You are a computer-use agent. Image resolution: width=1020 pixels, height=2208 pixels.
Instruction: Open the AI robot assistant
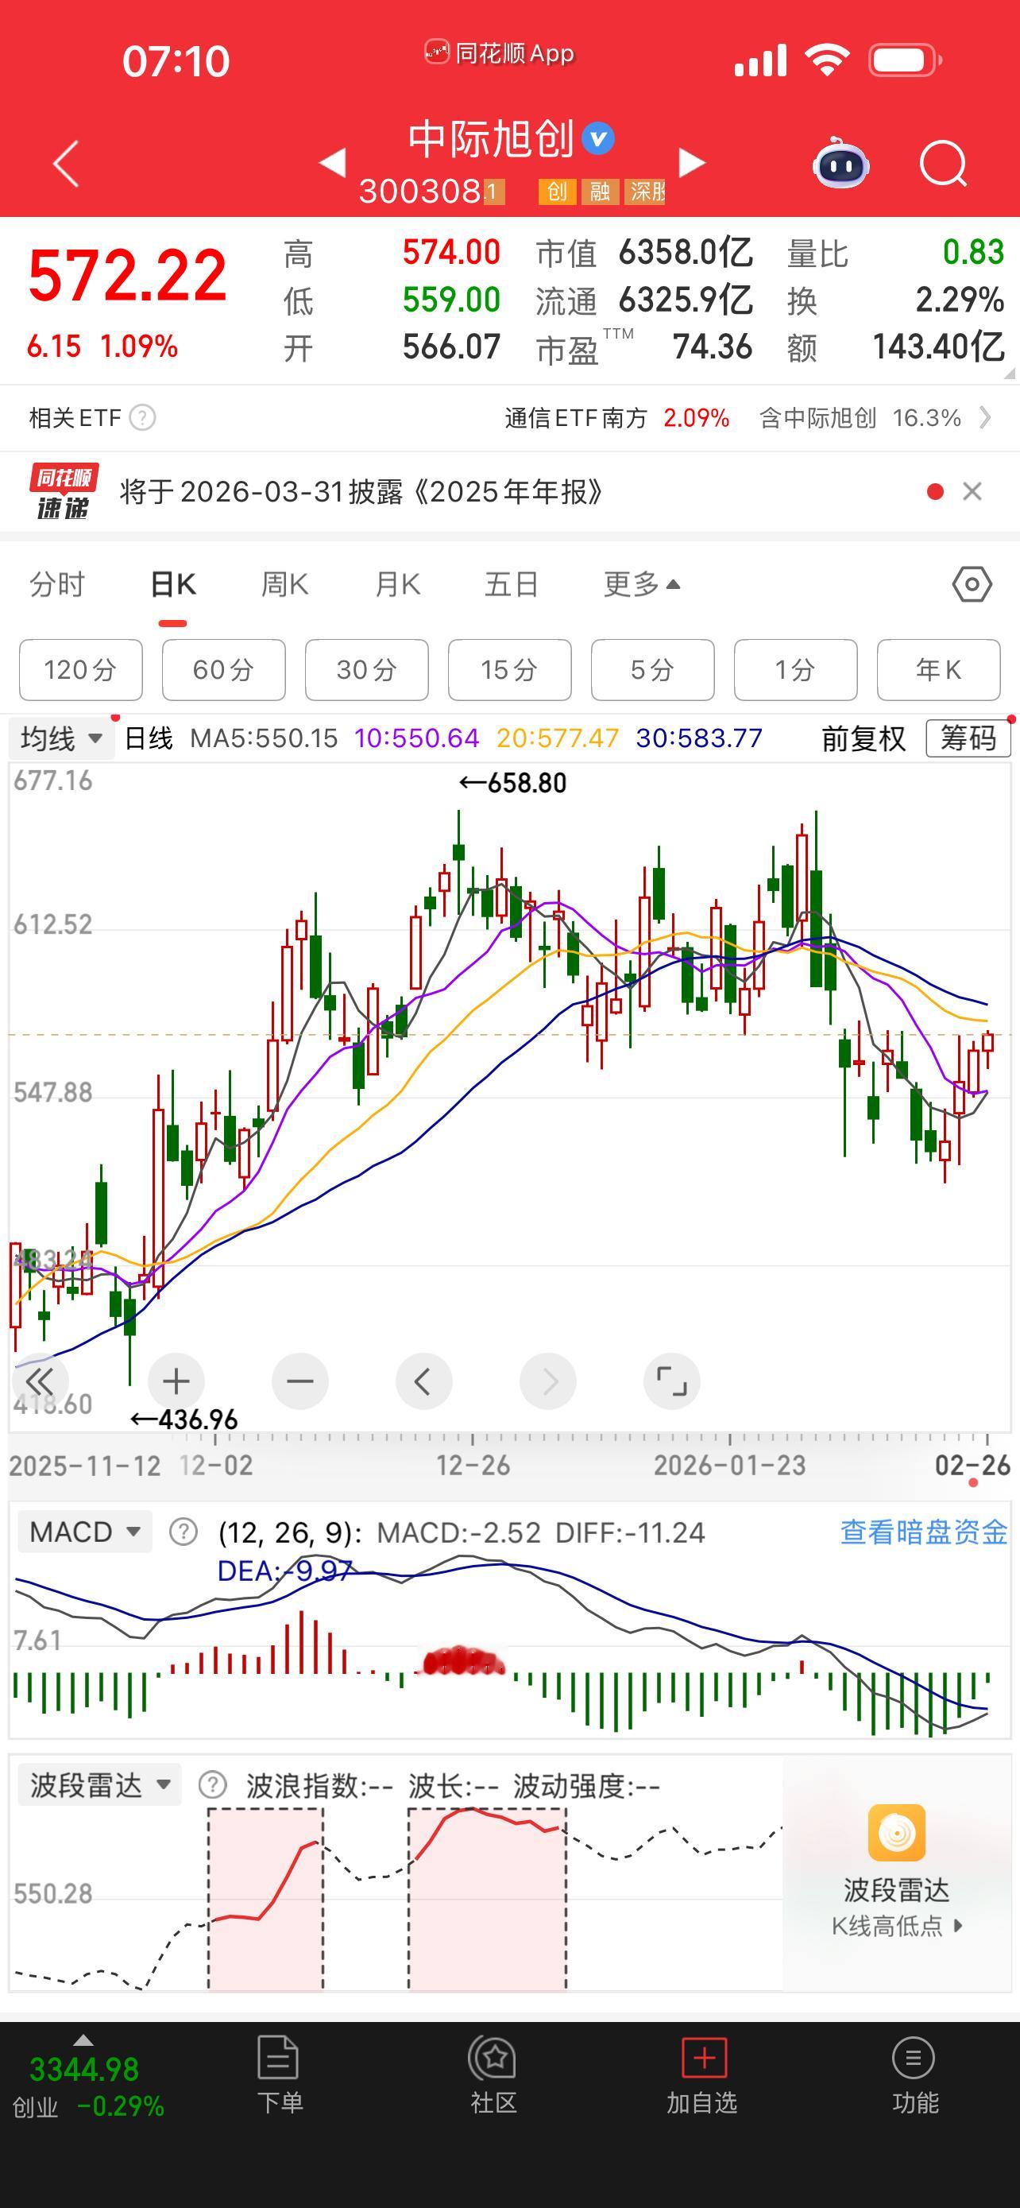point(840,162)
